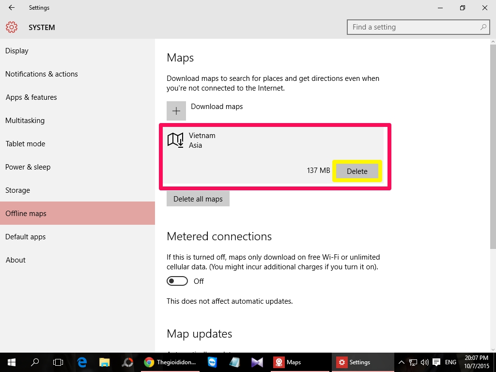The height and width of the screenshot is (372, 496).
Task: Switch to the Maps app in taskbar
Action: [300, 362]
